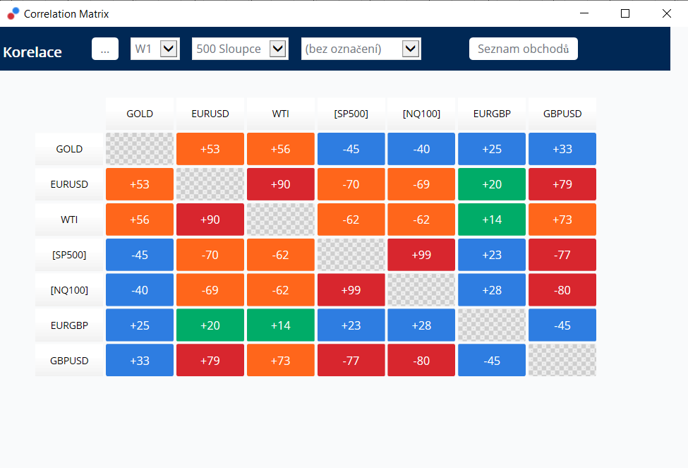Image resolution: width=688 pixels, height=468 pixels.
Task: Minimize the Correlation Matrix window
Action: (x=584, y=13)
